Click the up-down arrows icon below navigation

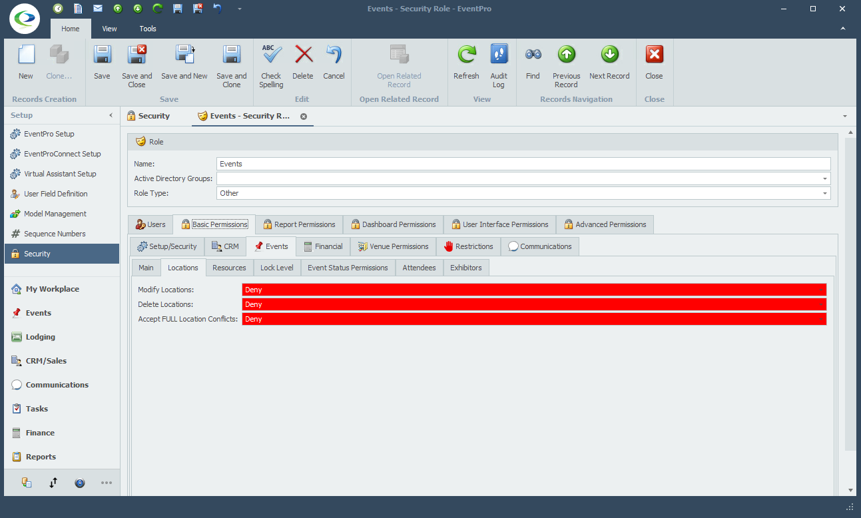pos(53,483)
